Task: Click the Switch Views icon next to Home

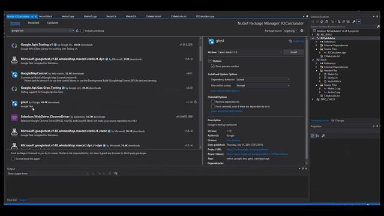Action: tap(326, 22)
